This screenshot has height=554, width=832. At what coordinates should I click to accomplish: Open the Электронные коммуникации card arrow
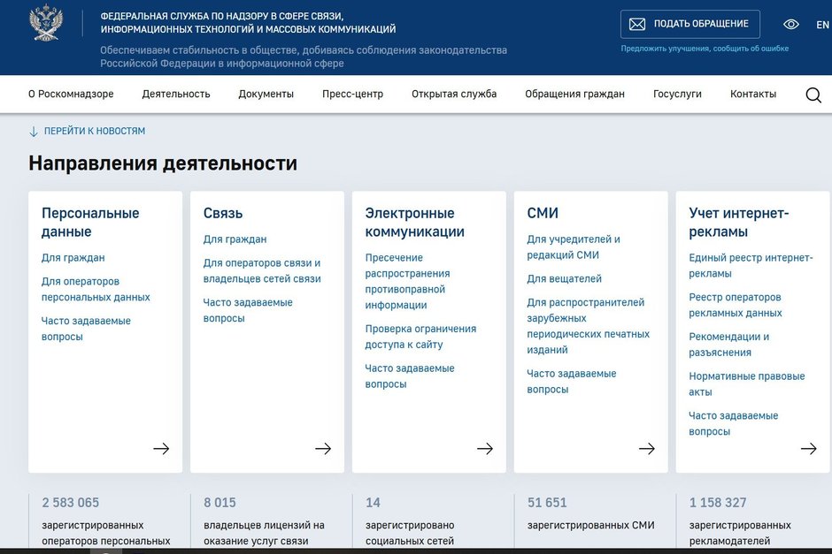[485, 449]
